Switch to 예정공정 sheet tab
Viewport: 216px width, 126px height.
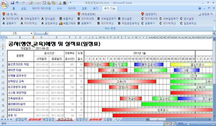point(48,119)
